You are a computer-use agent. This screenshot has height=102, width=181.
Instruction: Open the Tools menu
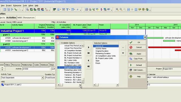point(25,6)
